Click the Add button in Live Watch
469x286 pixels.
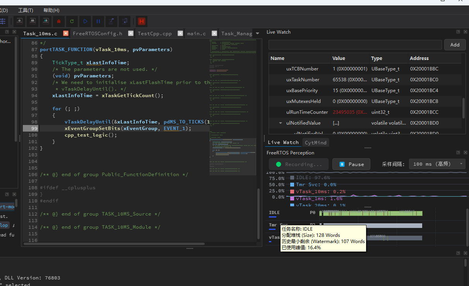point(455,45)
